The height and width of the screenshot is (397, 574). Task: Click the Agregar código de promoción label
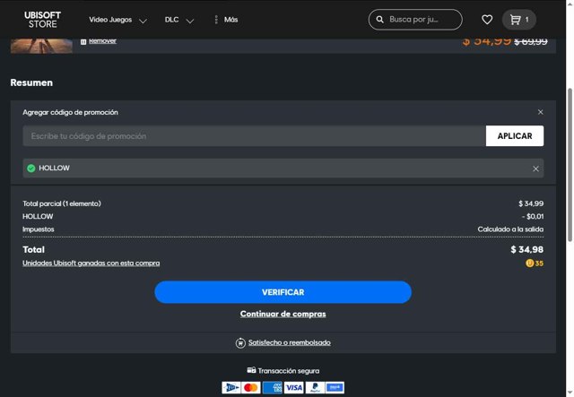tap(70, 112)
